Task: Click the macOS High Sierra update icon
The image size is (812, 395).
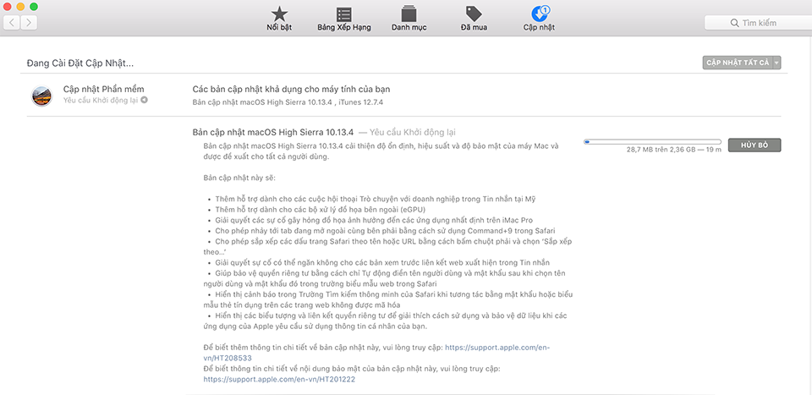Action: click(x=41, y=96)
